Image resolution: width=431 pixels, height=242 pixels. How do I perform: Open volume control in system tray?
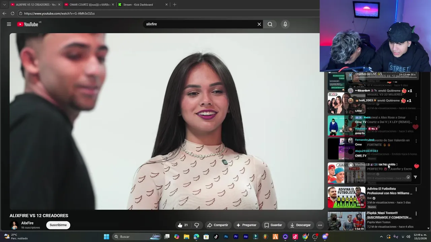(x=408, y=237)
